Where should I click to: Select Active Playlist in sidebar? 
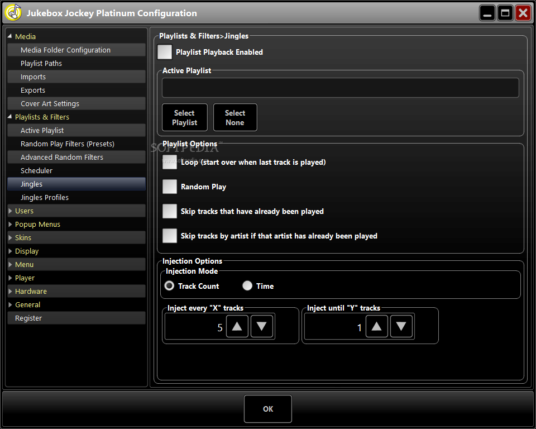pos(76,130)
